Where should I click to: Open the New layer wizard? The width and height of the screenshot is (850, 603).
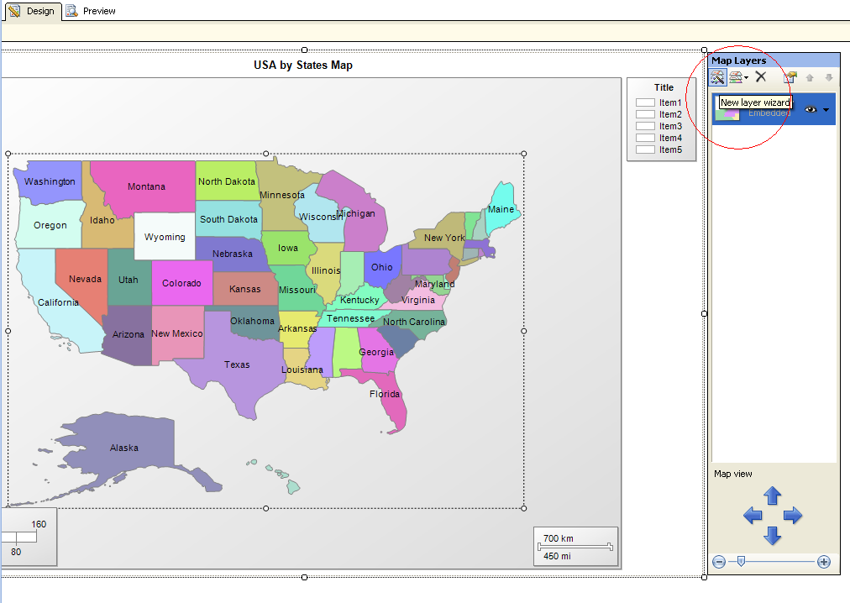pyautogui.click(x=718, y=76)
